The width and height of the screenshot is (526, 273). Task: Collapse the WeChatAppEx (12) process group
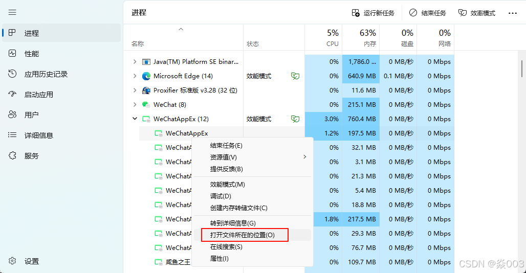point(135,119)
